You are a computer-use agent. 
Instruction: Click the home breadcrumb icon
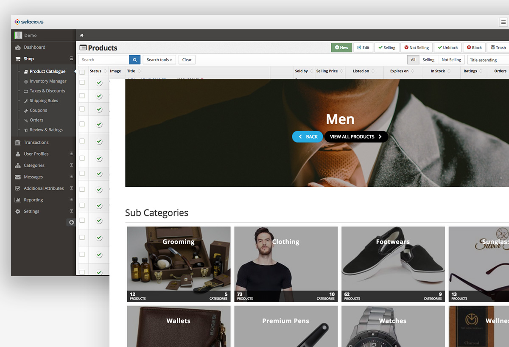[x=81, y=35]
